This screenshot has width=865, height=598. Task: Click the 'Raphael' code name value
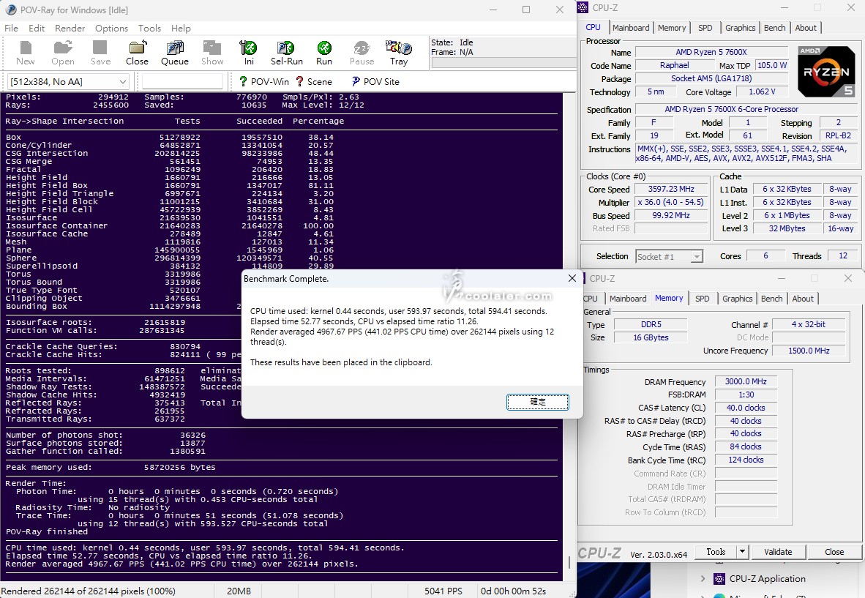click(x=674, y=65)
